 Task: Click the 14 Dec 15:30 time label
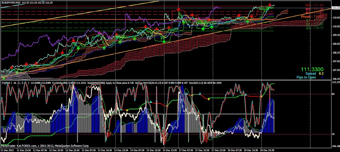[154, 150]
